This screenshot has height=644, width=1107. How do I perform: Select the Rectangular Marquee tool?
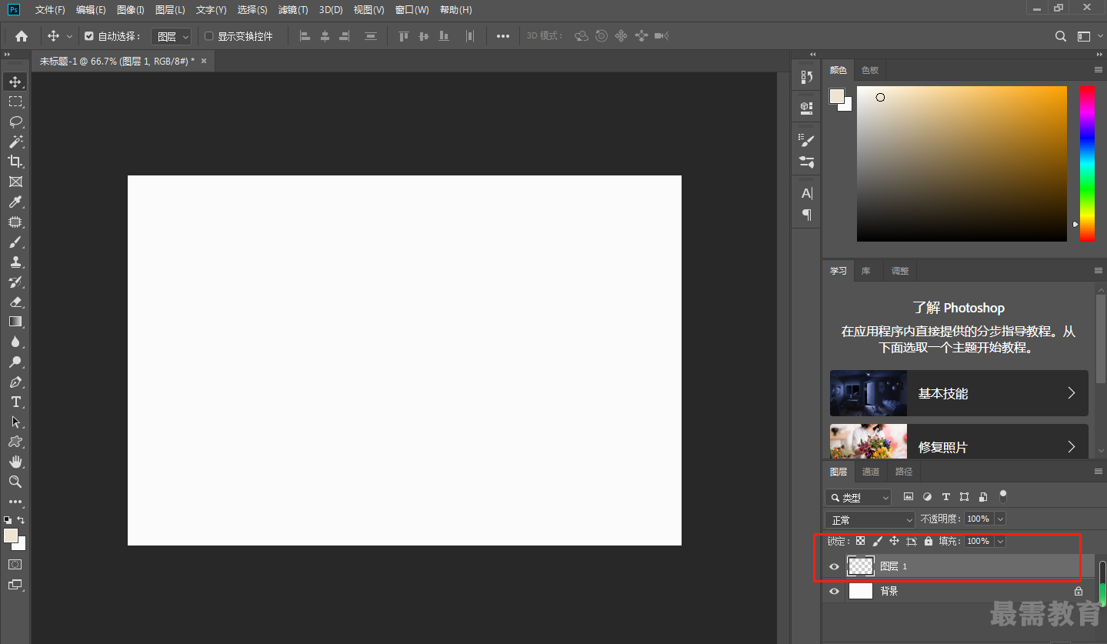(x=15, y=102)
